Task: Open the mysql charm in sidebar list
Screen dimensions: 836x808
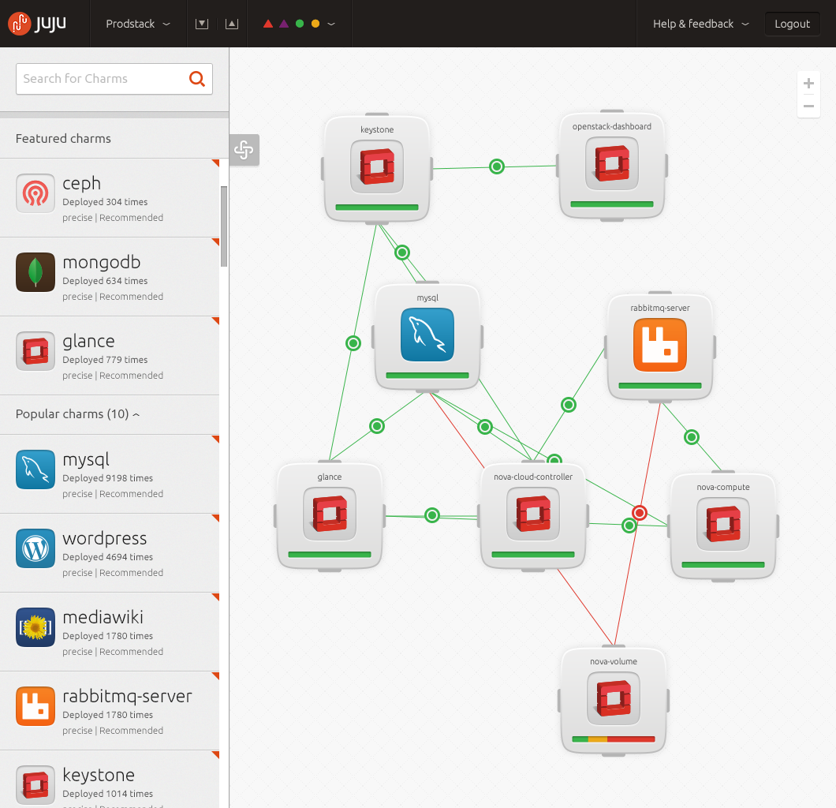Action: point(110,474)
